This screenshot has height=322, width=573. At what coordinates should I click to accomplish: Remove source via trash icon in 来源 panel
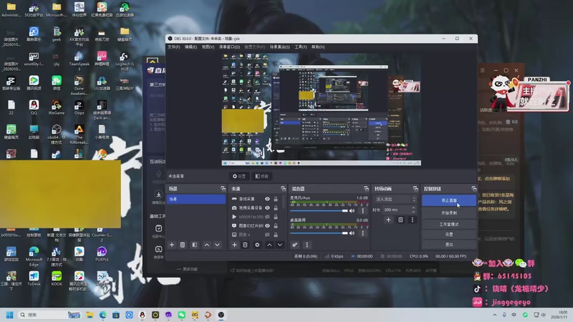tap(245, 245)
